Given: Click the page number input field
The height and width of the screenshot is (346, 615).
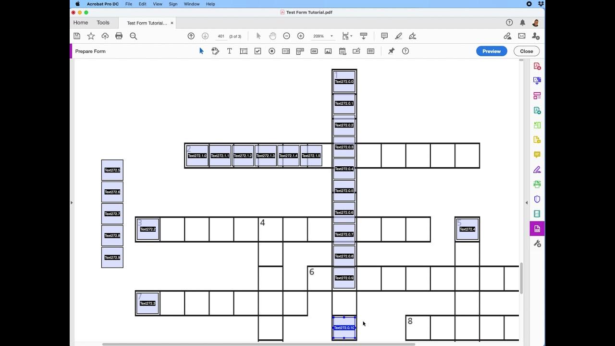Looking at the screenshot, I should (x=221, y=36).
